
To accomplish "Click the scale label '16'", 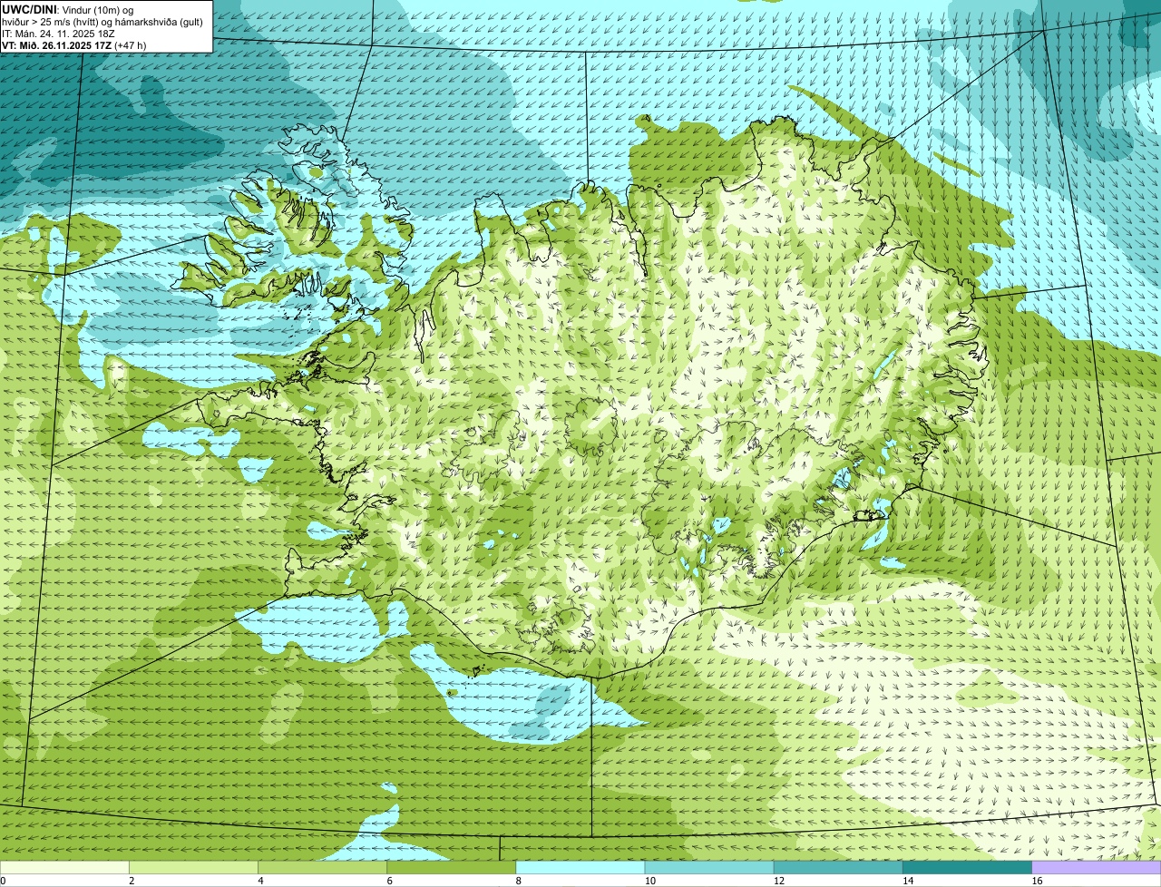I will (x=1037, y=881).
